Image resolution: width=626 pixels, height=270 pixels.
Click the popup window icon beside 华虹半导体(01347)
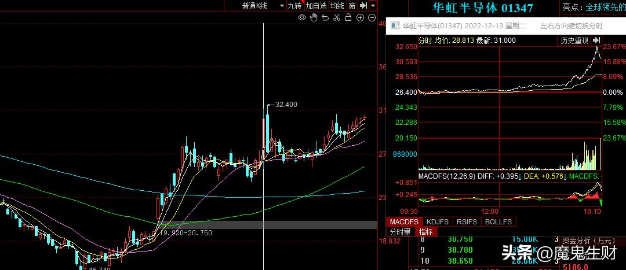395,26
